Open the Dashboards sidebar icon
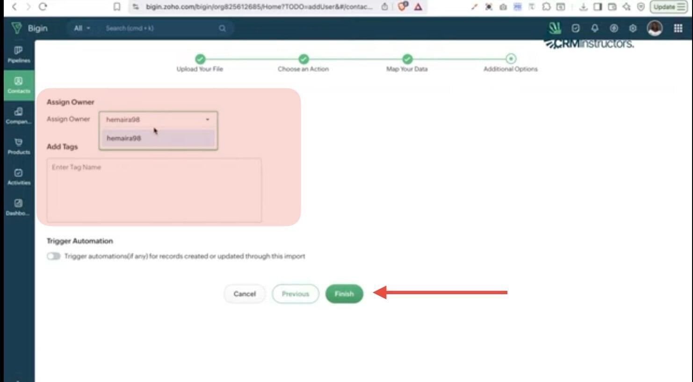 click(19, 207)
